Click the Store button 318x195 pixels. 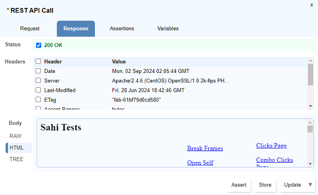coord(265,184)
